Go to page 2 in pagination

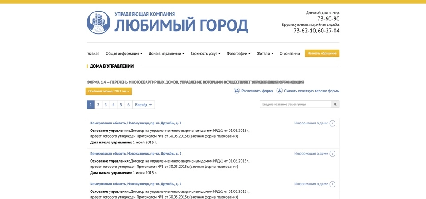click(x=98, y=105)
